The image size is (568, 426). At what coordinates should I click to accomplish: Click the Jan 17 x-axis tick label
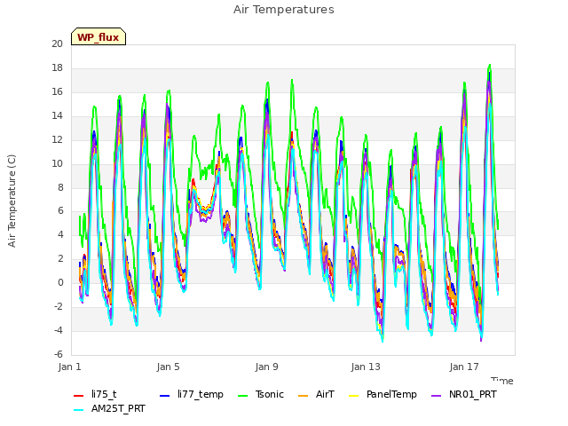point(464,367)
